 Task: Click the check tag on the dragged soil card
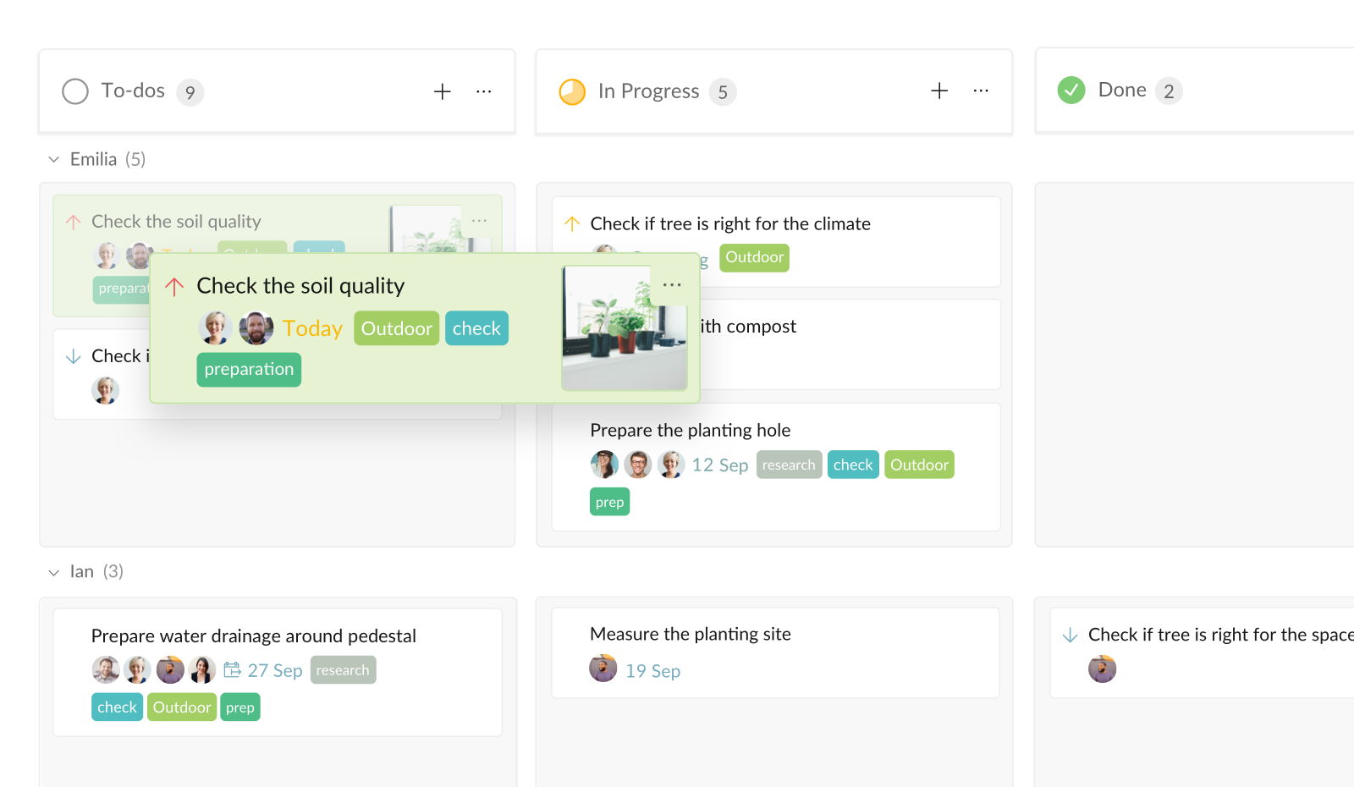click(476, 328)
